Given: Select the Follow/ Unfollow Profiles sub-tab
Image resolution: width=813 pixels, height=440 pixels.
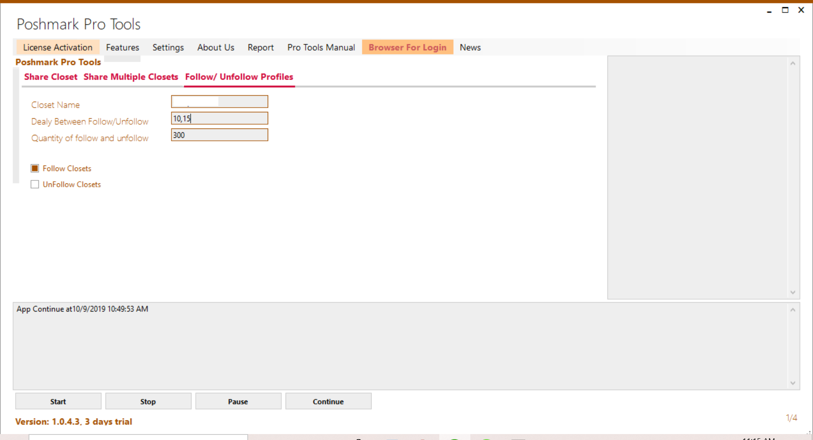Looking at the screenshot, I should pos(239,77).
